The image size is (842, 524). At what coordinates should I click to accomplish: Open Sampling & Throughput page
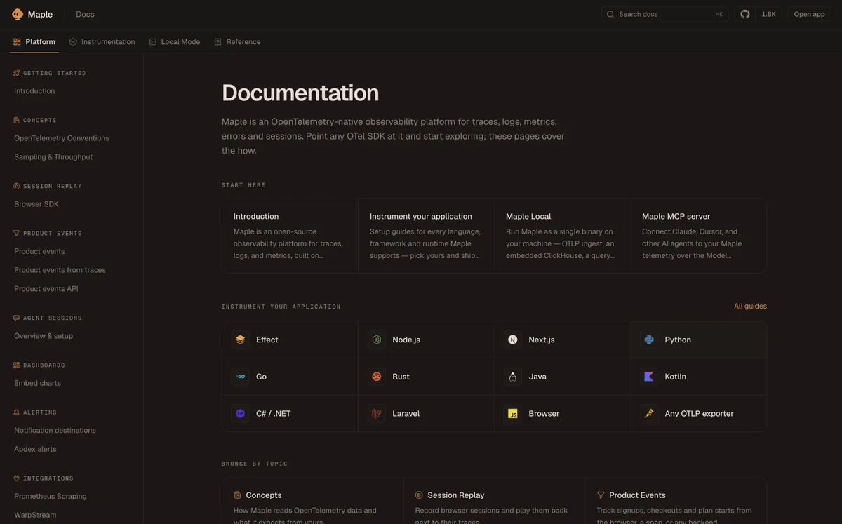(x=53, y=157)
